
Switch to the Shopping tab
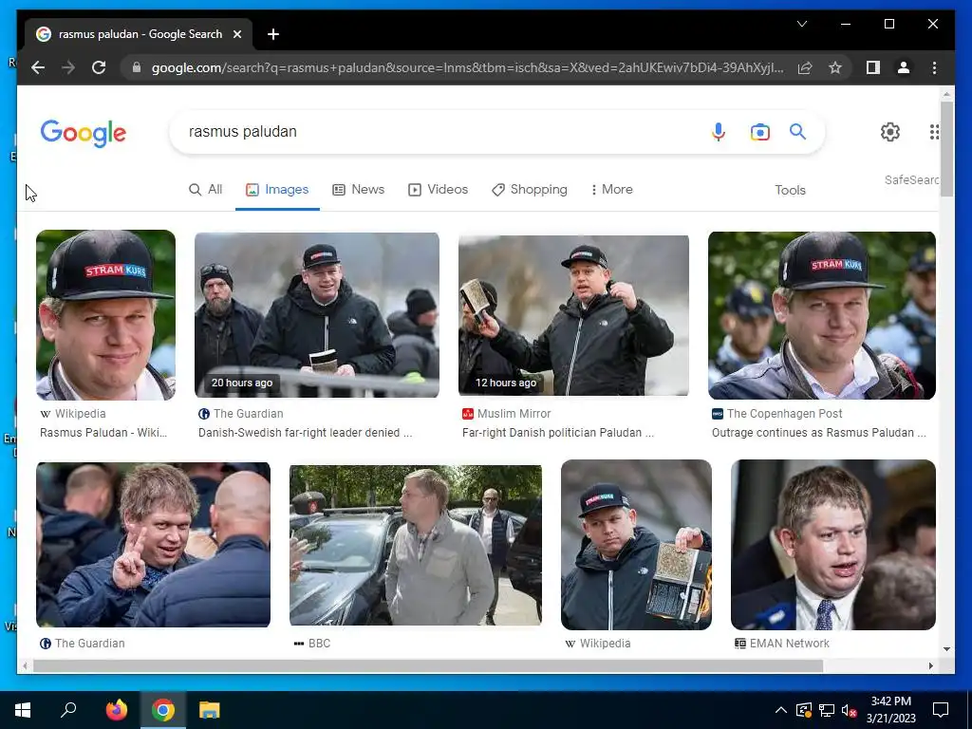(530, 190)
